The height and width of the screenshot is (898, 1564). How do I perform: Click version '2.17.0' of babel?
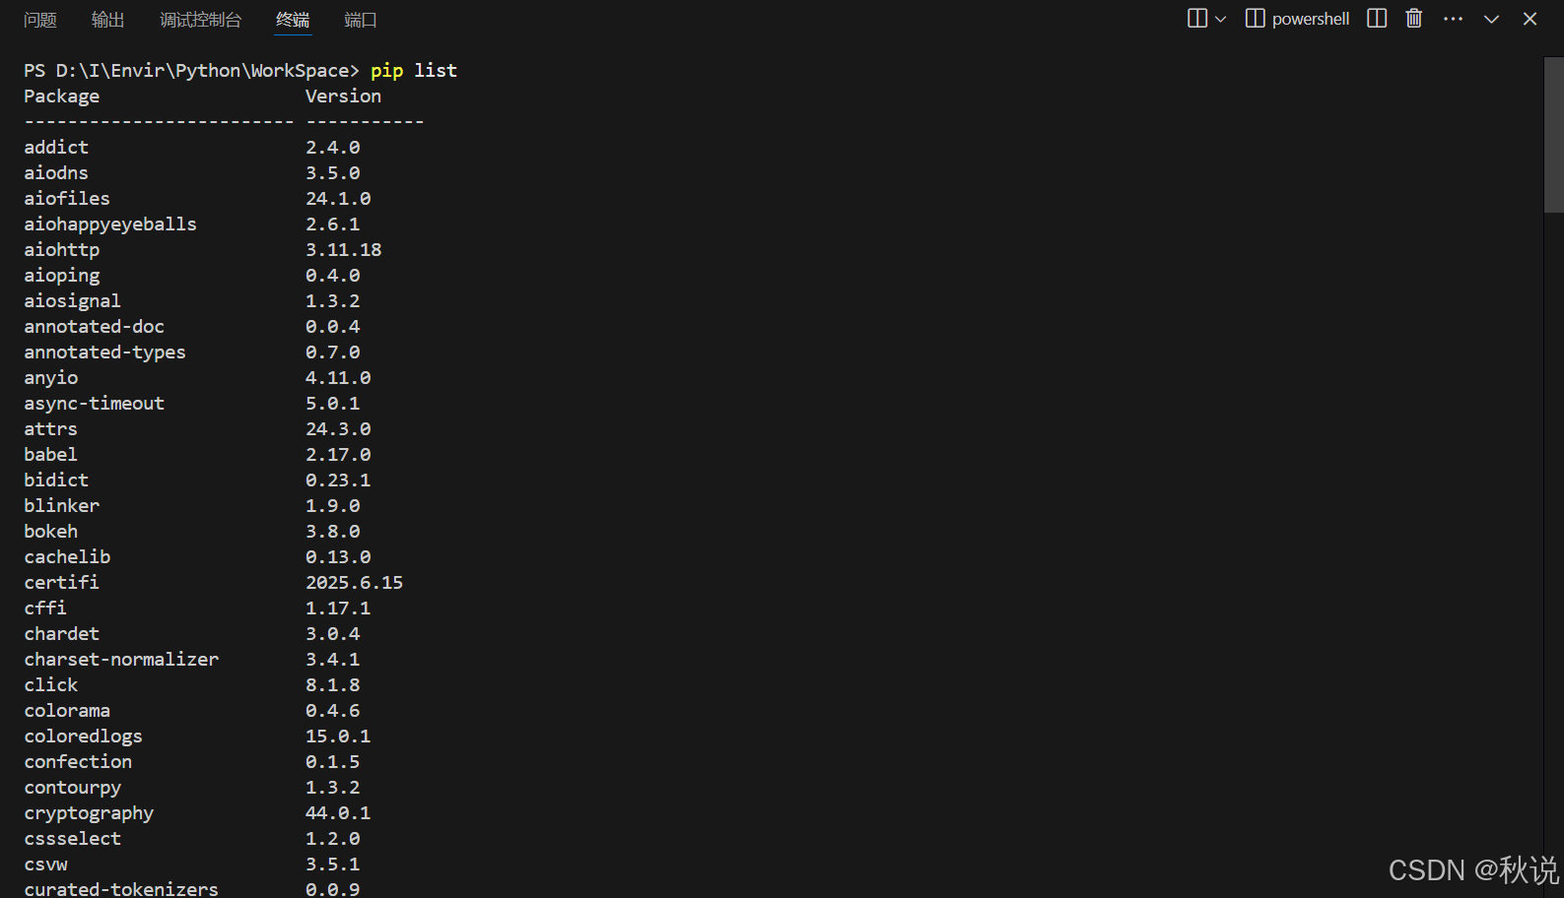click(x=338, y=454)
